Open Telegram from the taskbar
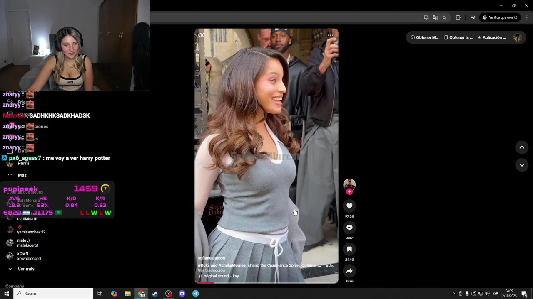 click(x=196, y=294)
